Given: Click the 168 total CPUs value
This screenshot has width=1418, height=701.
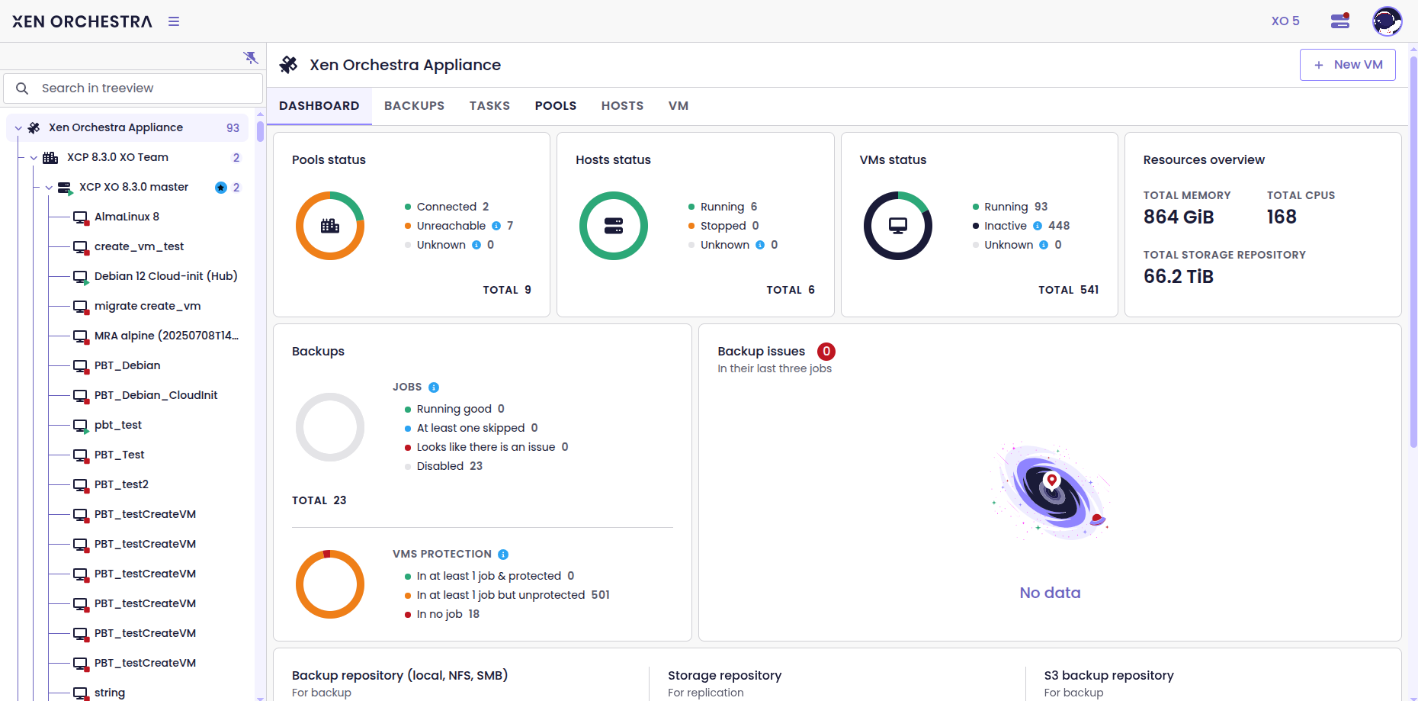Looking at the screenshot, I should [x=1282, y=217].
